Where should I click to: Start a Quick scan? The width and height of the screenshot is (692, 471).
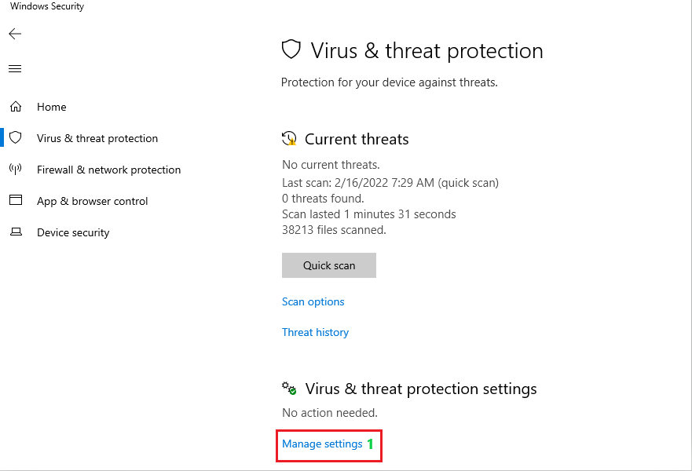click(329, 265)
